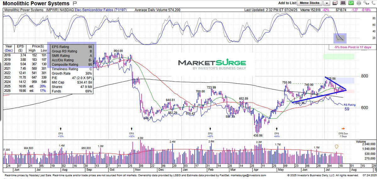The height and width of the screenshot is (179, 377).
Task: Click the 644.81 price label
Action: [170, 100]
